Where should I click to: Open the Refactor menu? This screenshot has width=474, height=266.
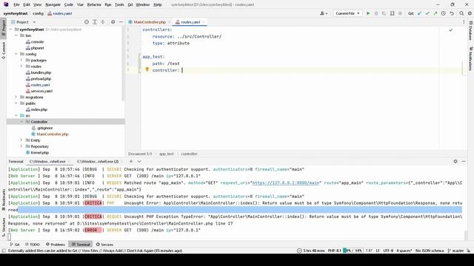tap(94, 4)
